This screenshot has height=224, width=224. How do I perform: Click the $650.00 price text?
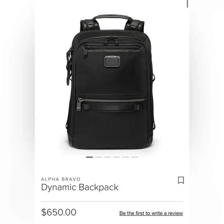59,212
